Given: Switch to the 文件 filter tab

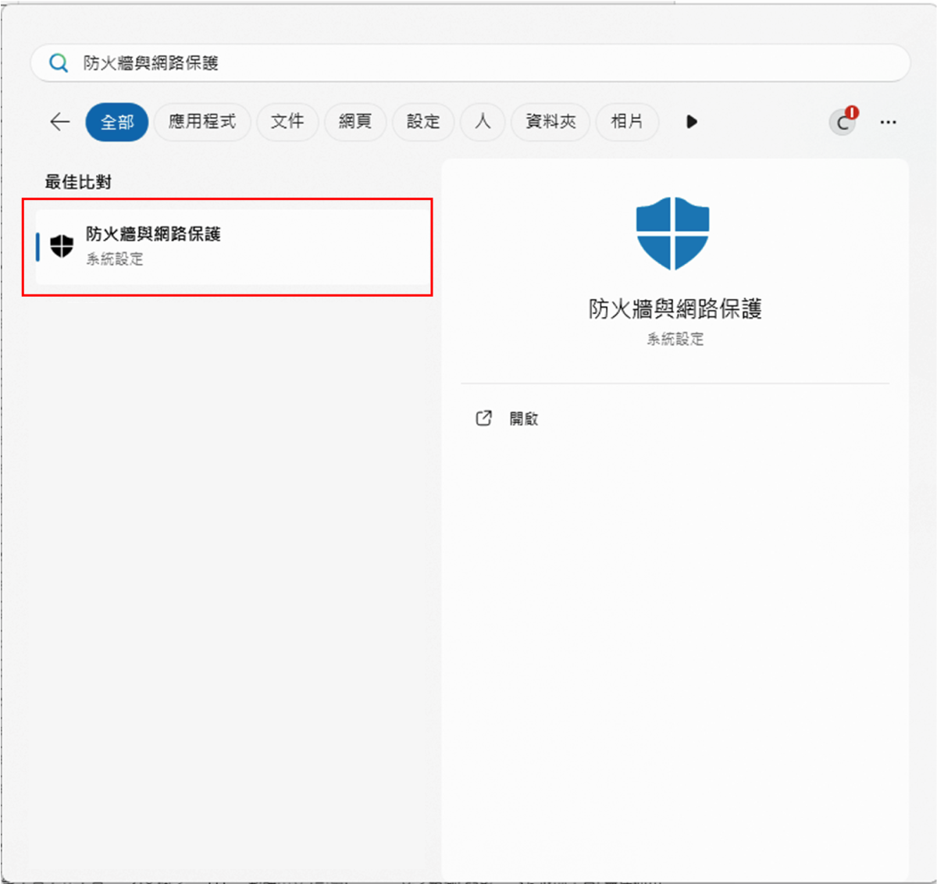Looking at the screenshot, I should (287, 122).
